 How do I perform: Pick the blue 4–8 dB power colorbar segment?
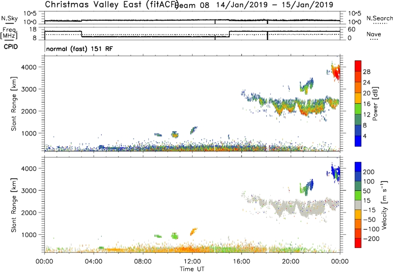(x=358, y=131)
